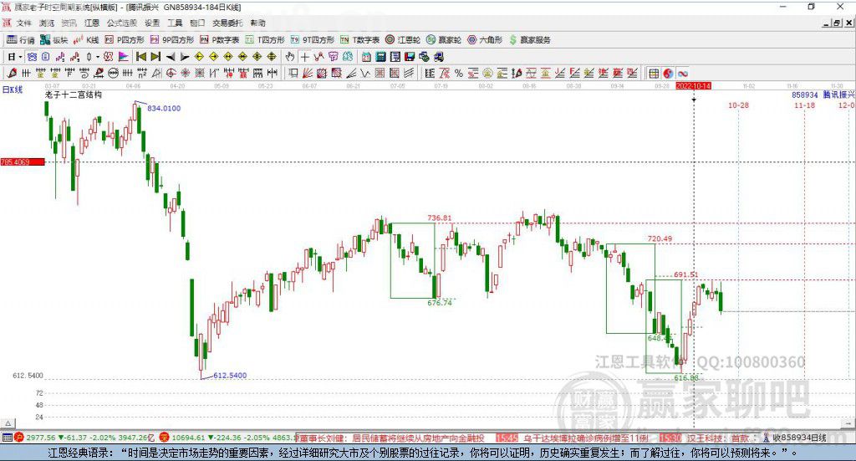Image resolution: width=856 pixels, height=461 pixels.
Task: Click the 行情 toolbar button
Action: point(21,40)
